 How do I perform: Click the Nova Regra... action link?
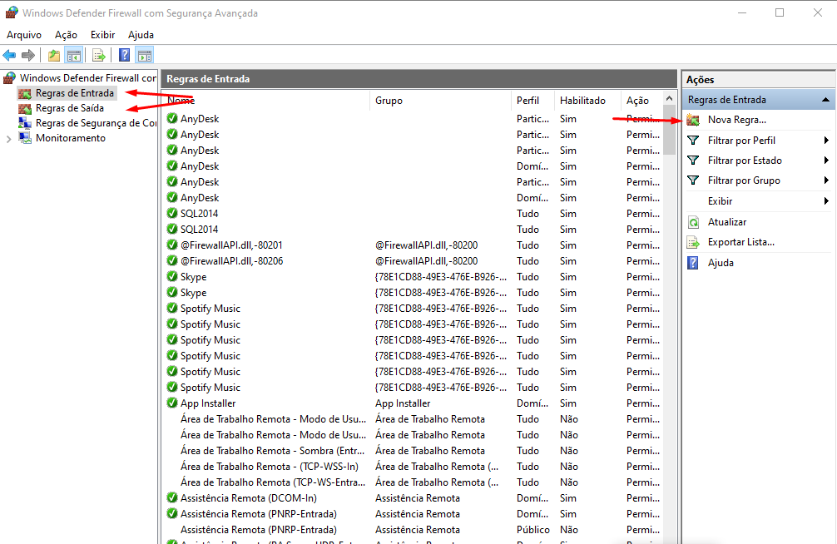pos(736,120)
